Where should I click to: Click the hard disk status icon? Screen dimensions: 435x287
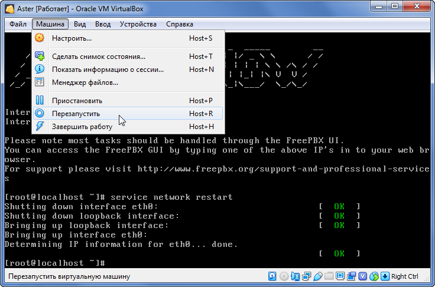pyautogui.click(x=272, y=276)
